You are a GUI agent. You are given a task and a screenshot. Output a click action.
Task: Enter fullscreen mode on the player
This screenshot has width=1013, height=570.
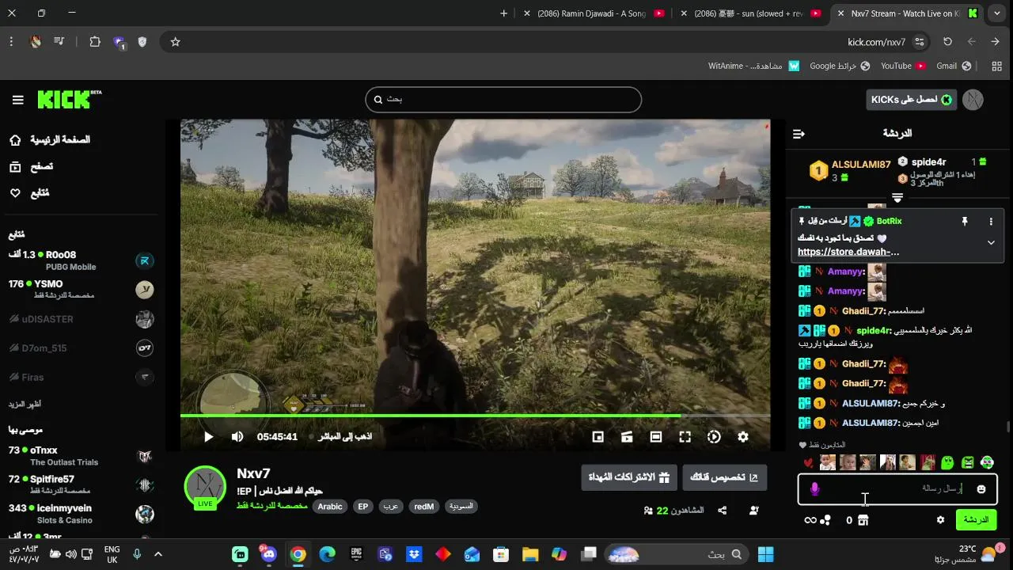[x=685, y=436]
